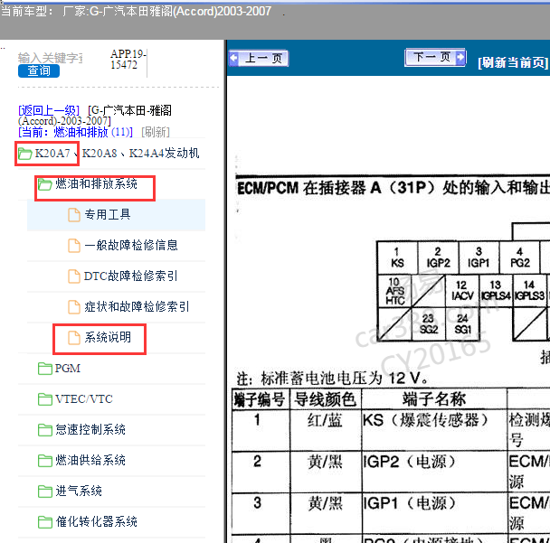Open the 一般故障检修信息 page
The width and height of the screenshot is (550, 543).
tap(131, 245)
